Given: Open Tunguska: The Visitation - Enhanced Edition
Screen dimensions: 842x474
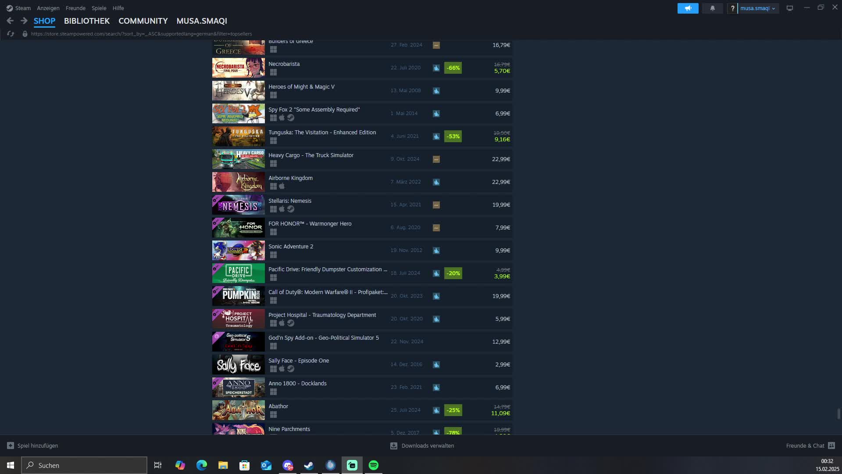Looking at the screenshot, I should tap(362, 136).
